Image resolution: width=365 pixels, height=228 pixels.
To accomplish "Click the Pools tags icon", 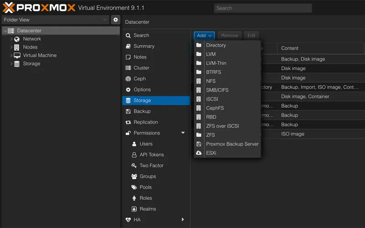I will pos(134,187).
